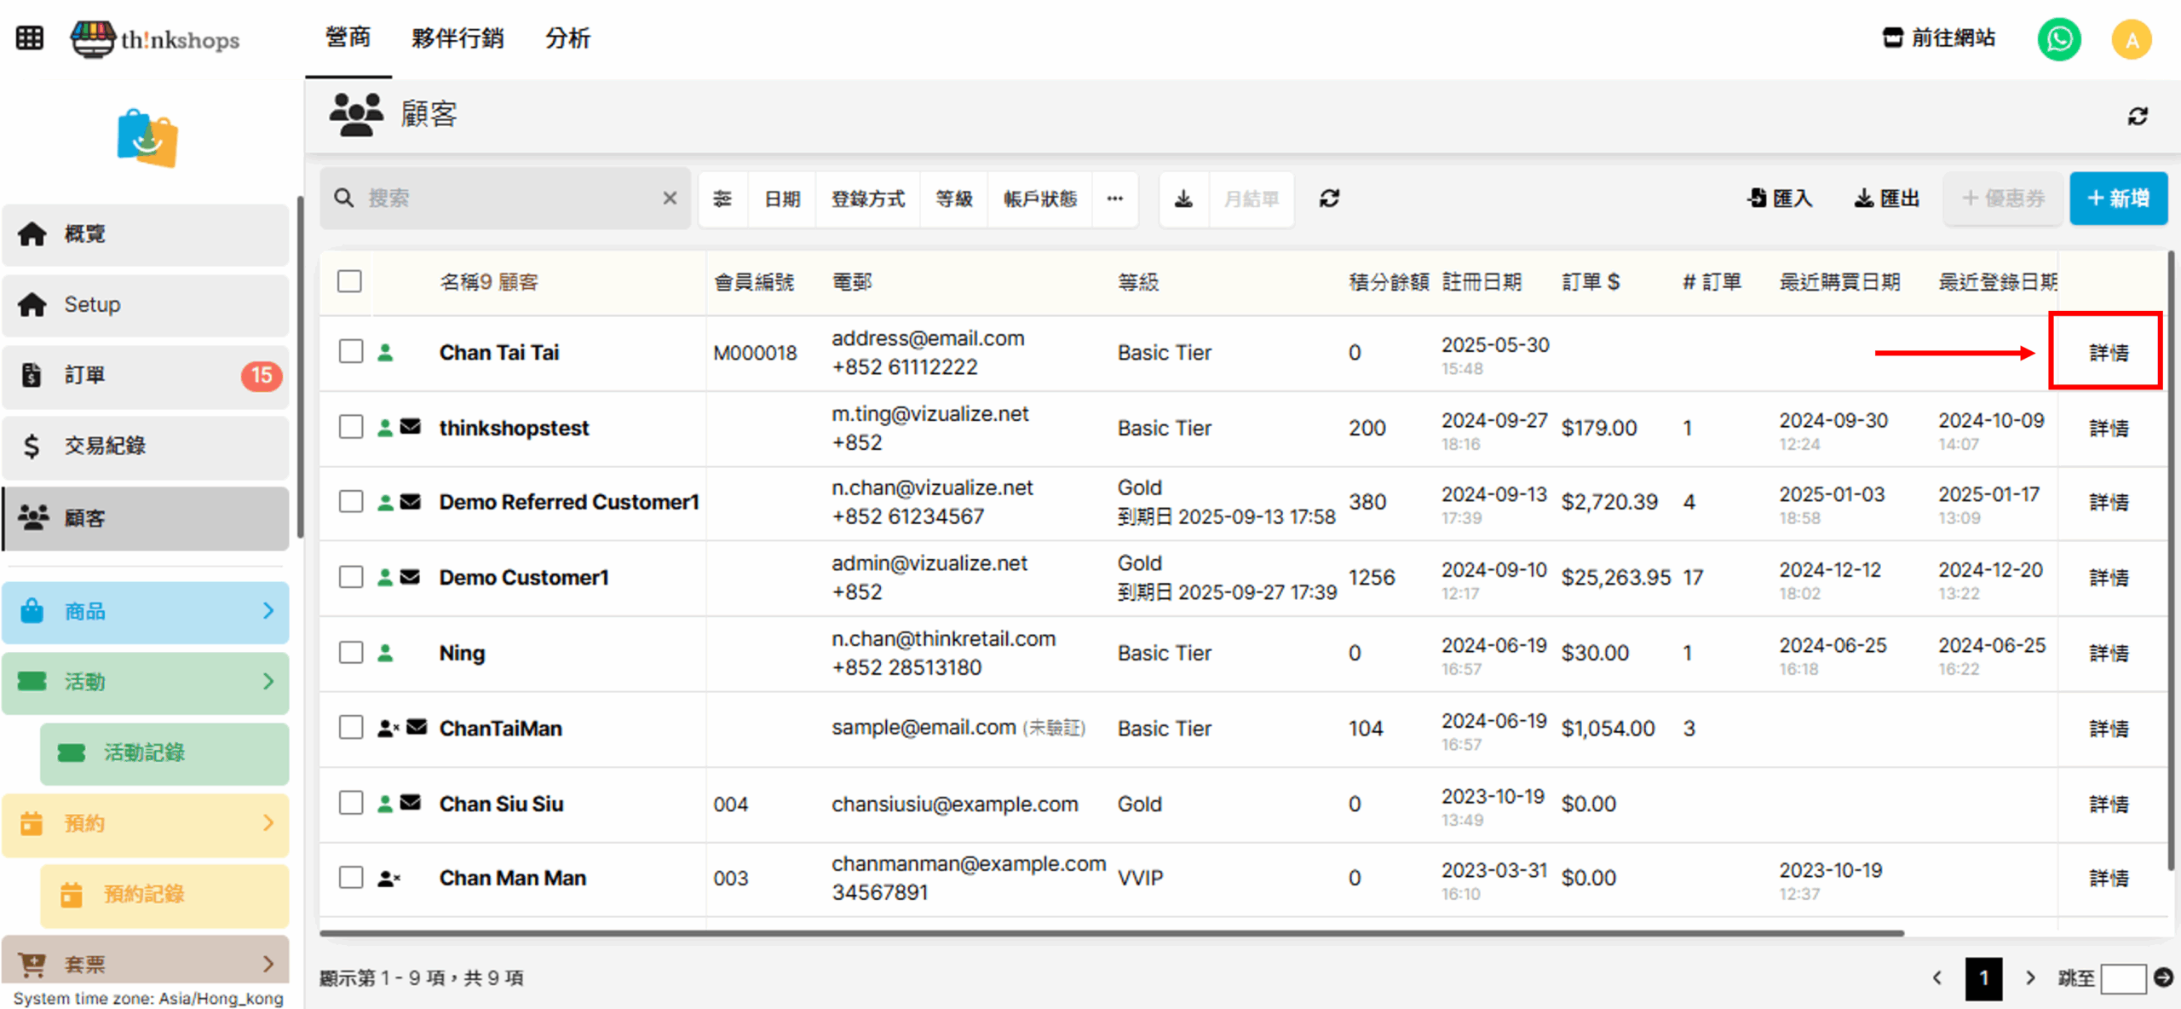The width and height of the screenshot is (2181, 1009).
Task: Expand the 商品 sidebar section
Action: click(x=145, y=611)
